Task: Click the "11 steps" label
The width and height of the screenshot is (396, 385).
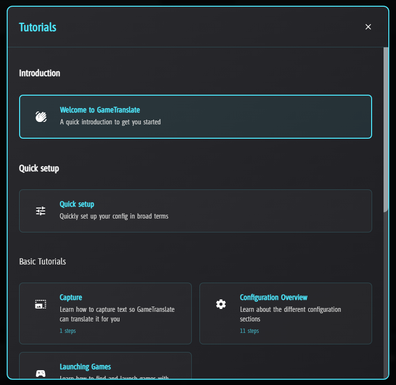Action: (249, 331)
